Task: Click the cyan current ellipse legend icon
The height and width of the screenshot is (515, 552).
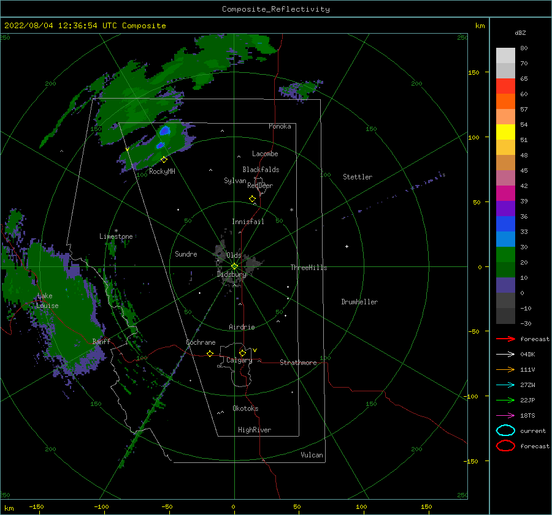Action: click(x=505, y=430)
